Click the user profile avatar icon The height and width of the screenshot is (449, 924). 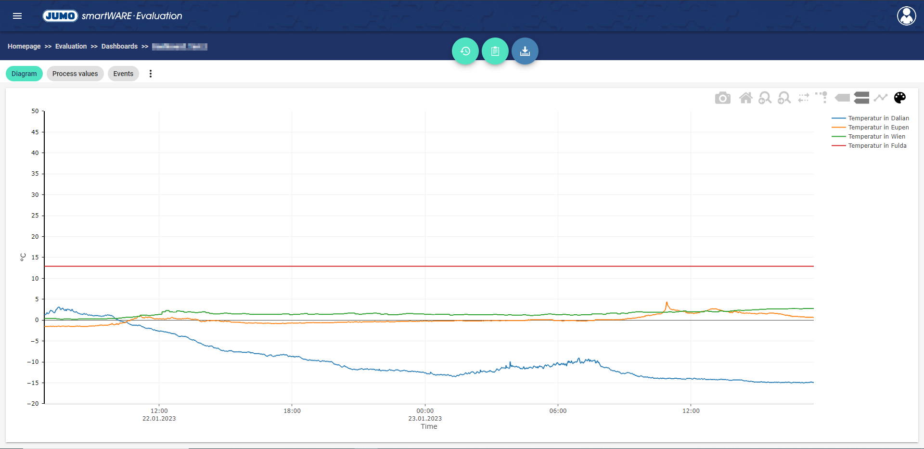coord(906,16)
